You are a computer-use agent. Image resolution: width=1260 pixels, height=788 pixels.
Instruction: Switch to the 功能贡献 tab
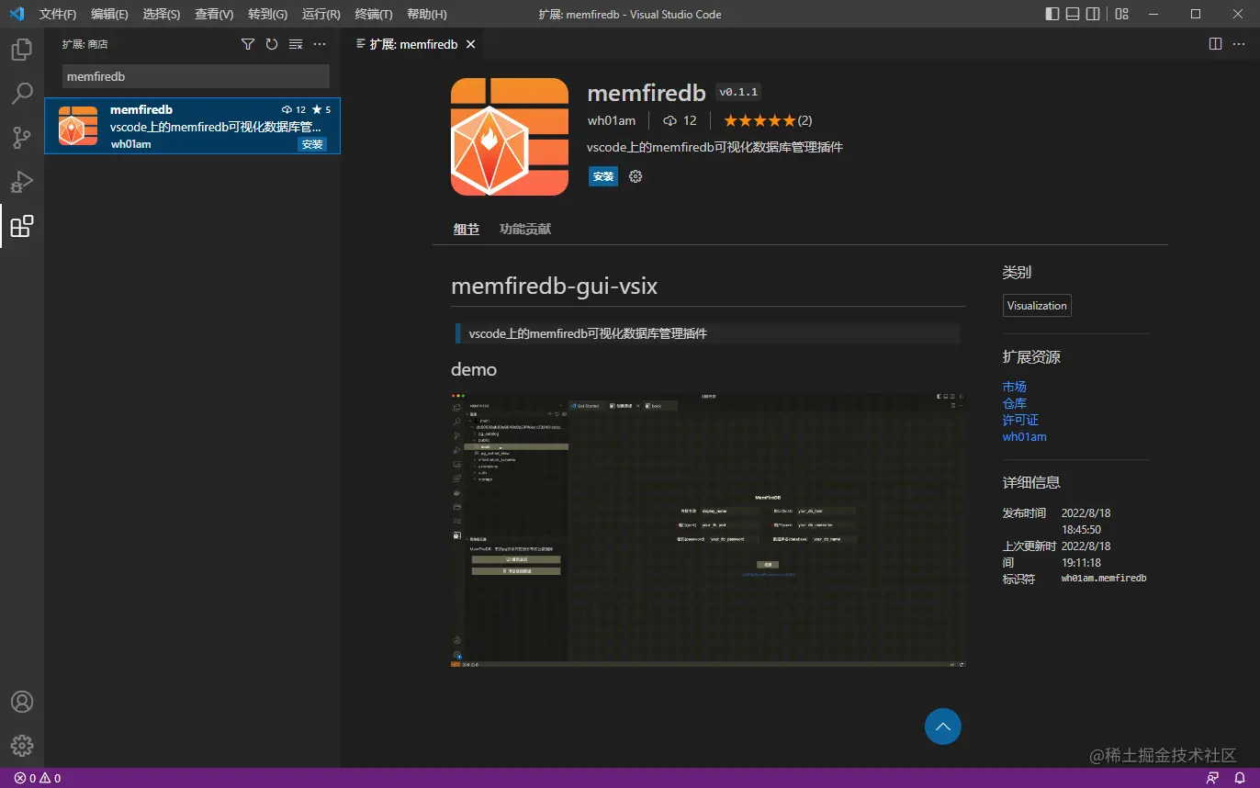(525, 230)
